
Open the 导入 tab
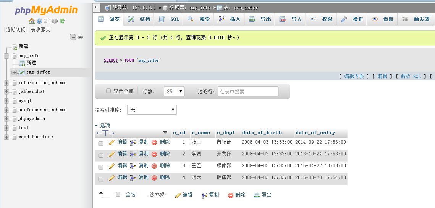click(x=291, y=19)
